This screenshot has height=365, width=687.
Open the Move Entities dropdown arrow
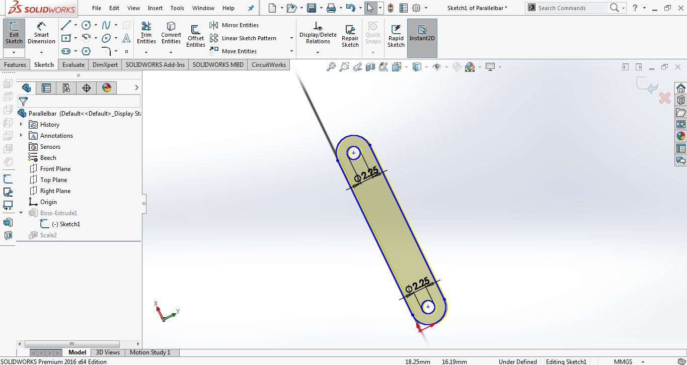[291, 51]
